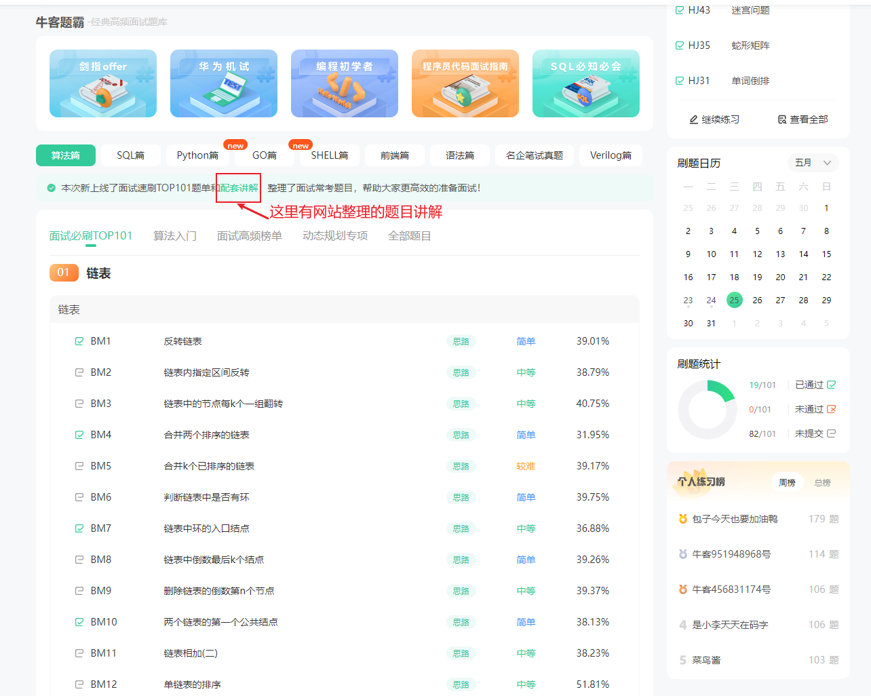The height and width of the screenshot is (696, 871).
Task: Click status icon next to BM9
Action: click(x=79, y=591)
